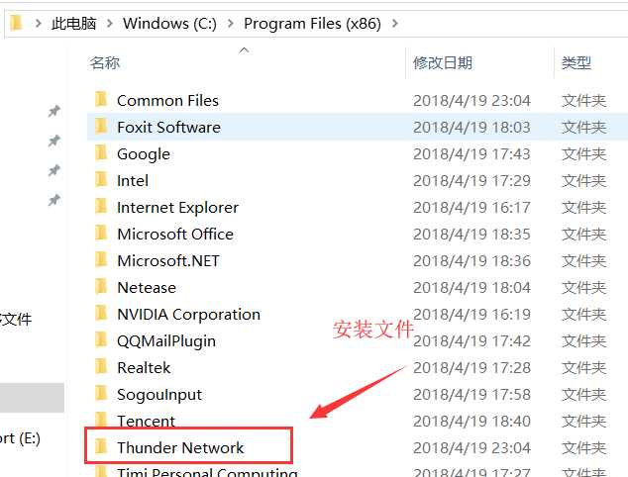Image resolution: width=628 pixels, height=477 pixels.
Task: Click the Foxit Software folder icon
Action: point(100,127)
